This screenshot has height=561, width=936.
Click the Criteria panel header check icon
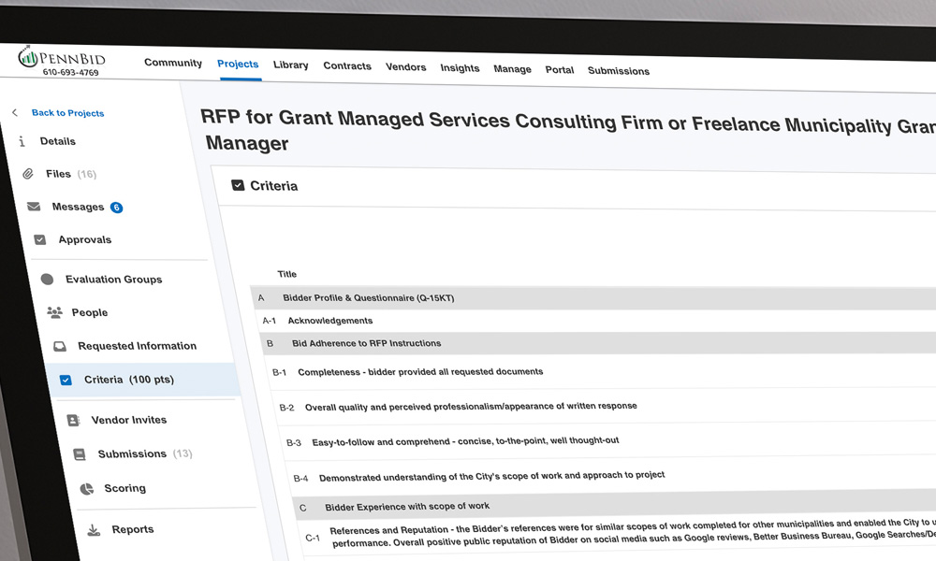click(x=238, y=185)
